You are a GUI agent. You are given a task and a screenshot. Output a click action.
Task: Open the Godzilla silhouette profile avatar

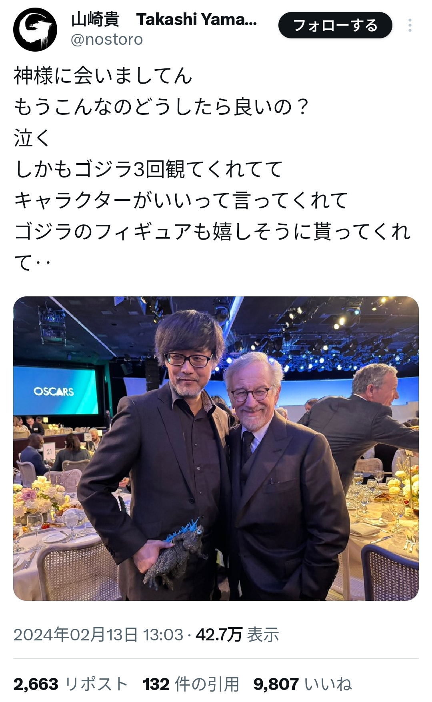(x=35, y=30)
